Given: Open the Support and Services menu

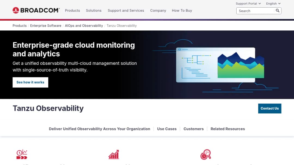Looking at the screenshot, I should pyautogui.click(x=126, y=11).
